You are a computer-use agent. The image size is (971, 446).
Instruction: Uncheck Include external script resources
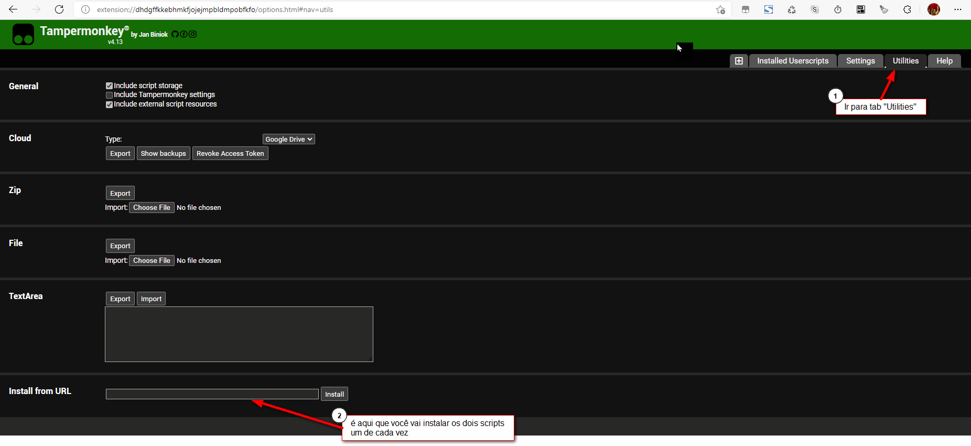[109, 104]
